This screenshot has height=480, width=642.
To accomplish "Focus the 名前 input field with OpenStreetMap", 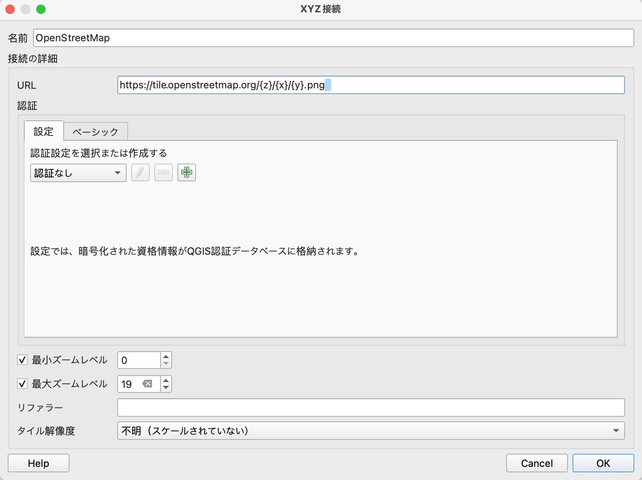I will tap(333, 38).
